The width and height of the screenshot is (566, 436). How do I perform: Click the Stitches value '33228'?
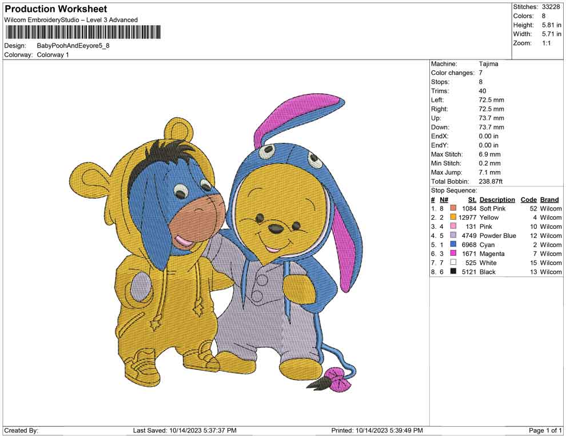click(x=551, y=7)
